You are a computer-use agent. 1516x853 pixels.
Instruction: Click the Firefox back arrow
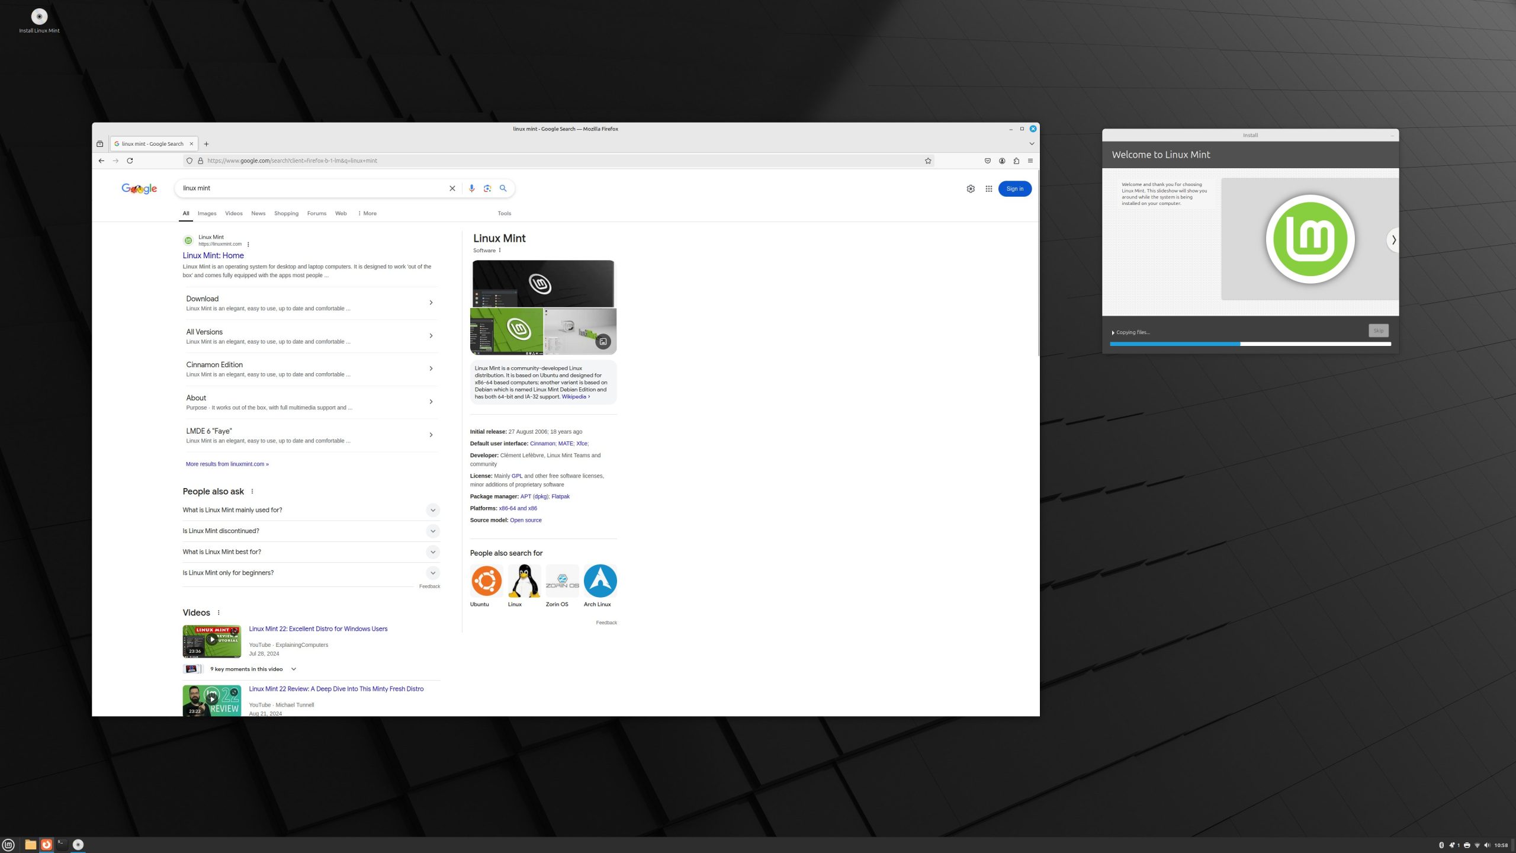101,161
